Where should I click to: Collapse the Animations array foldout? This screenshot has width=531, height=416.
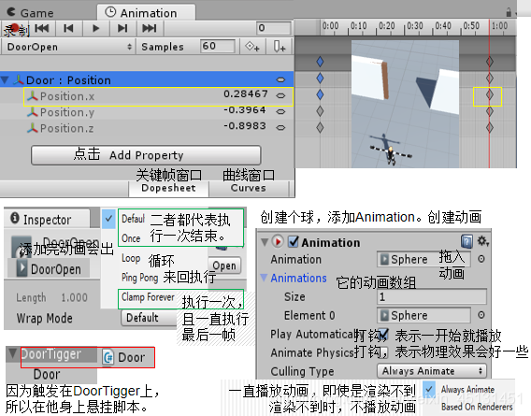click(264, 278)
